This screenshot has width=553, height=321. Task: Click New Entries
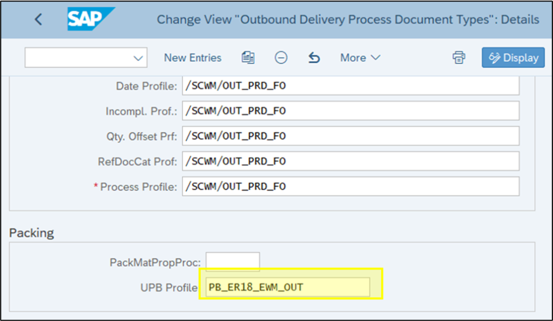193,57
